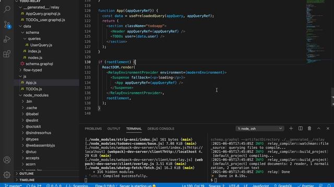
Task: Open the Source Control view
Action: click(7, 24)
